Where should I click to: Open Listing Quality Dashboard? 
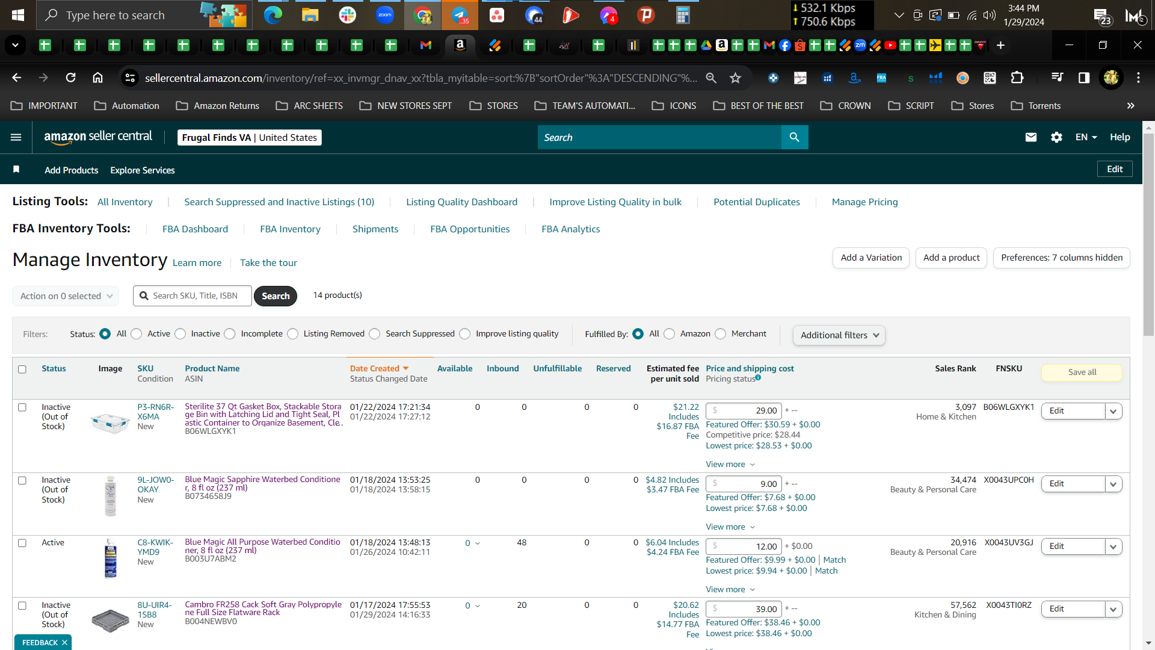click(x=461, y=202)
